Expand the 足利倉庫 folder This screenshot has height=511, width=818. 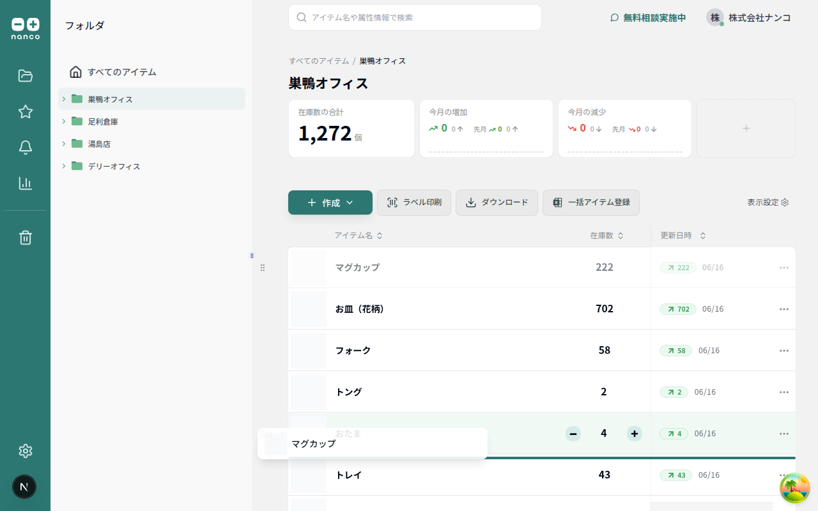pos(64,121)
